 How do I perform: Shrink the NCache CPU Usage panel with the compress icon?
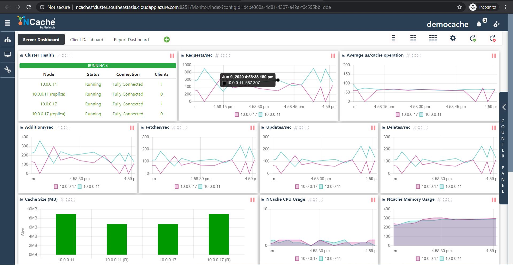pyautogui.click(x=310, y=200)
